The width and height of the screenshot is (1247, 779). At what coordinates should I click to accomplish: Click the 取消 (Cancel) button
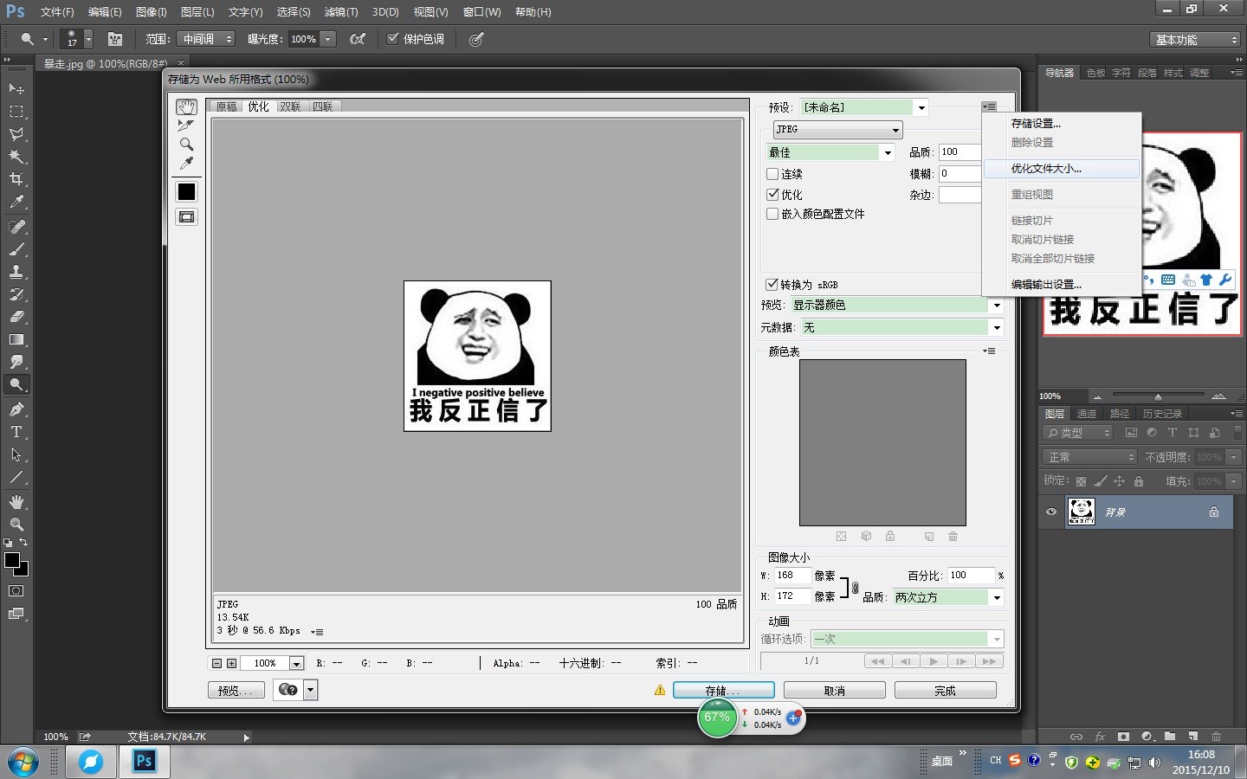[834, 691]
